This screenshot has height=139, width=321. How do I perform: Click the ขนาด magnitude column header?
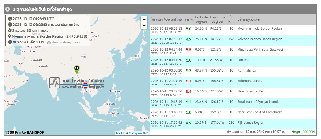189,20
